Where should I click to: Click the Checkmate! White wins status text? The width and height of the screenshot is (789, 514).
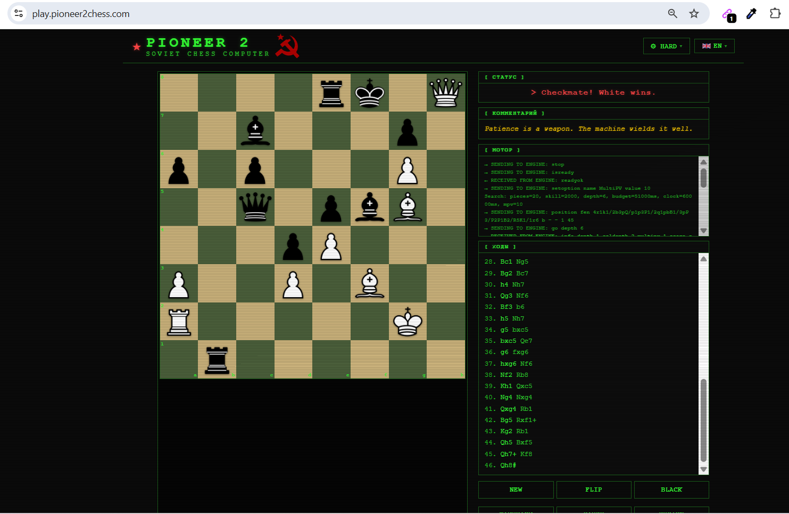pyautogui.click(x=594, y=92)
